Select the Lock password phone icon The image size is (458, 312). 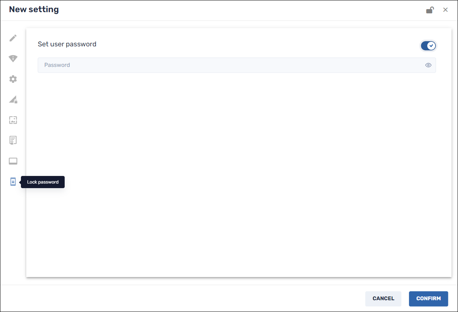pos(13,182)
